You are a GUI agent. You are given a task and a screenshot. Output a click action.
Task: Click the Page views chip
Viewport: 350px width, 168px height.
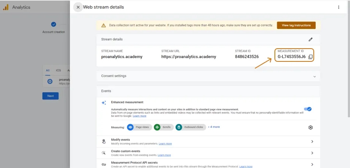coord(139,127)
